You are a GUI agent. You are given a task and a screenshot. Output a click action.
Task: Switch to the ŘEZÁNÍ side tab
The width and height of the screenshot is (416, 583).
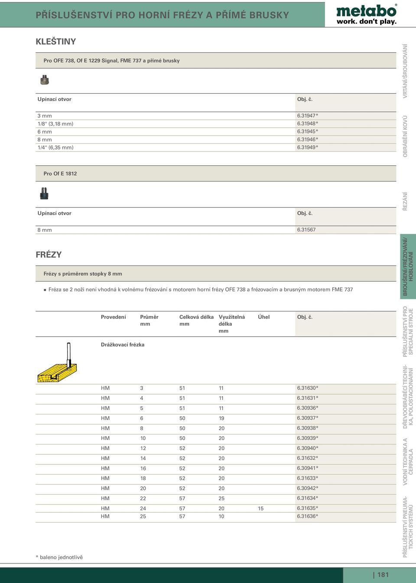[405, 201]
